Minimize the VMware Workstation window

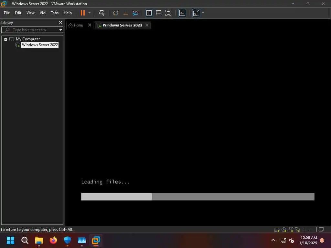293,4
